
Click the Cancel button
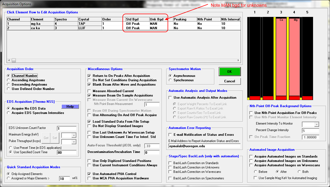(229, 81)
